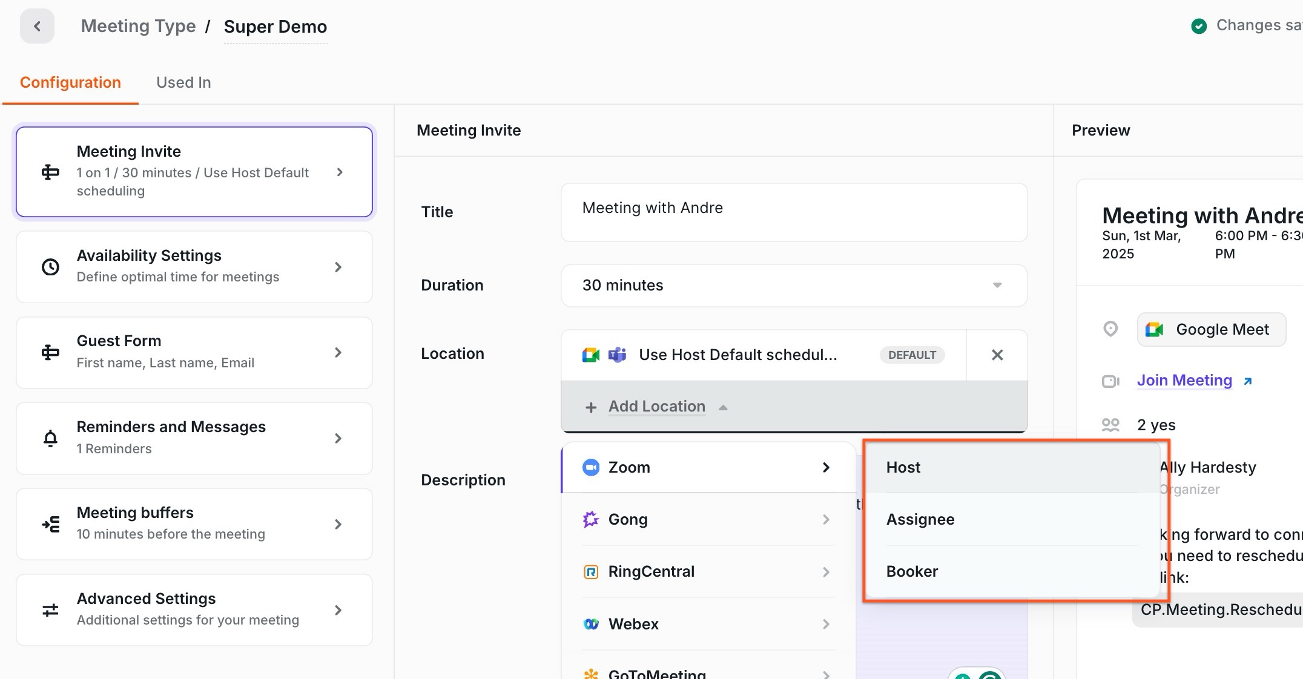Click the back arrow button
This screenshot has height=679, width=1303.
pyautogui.click(x=37, y=26)
